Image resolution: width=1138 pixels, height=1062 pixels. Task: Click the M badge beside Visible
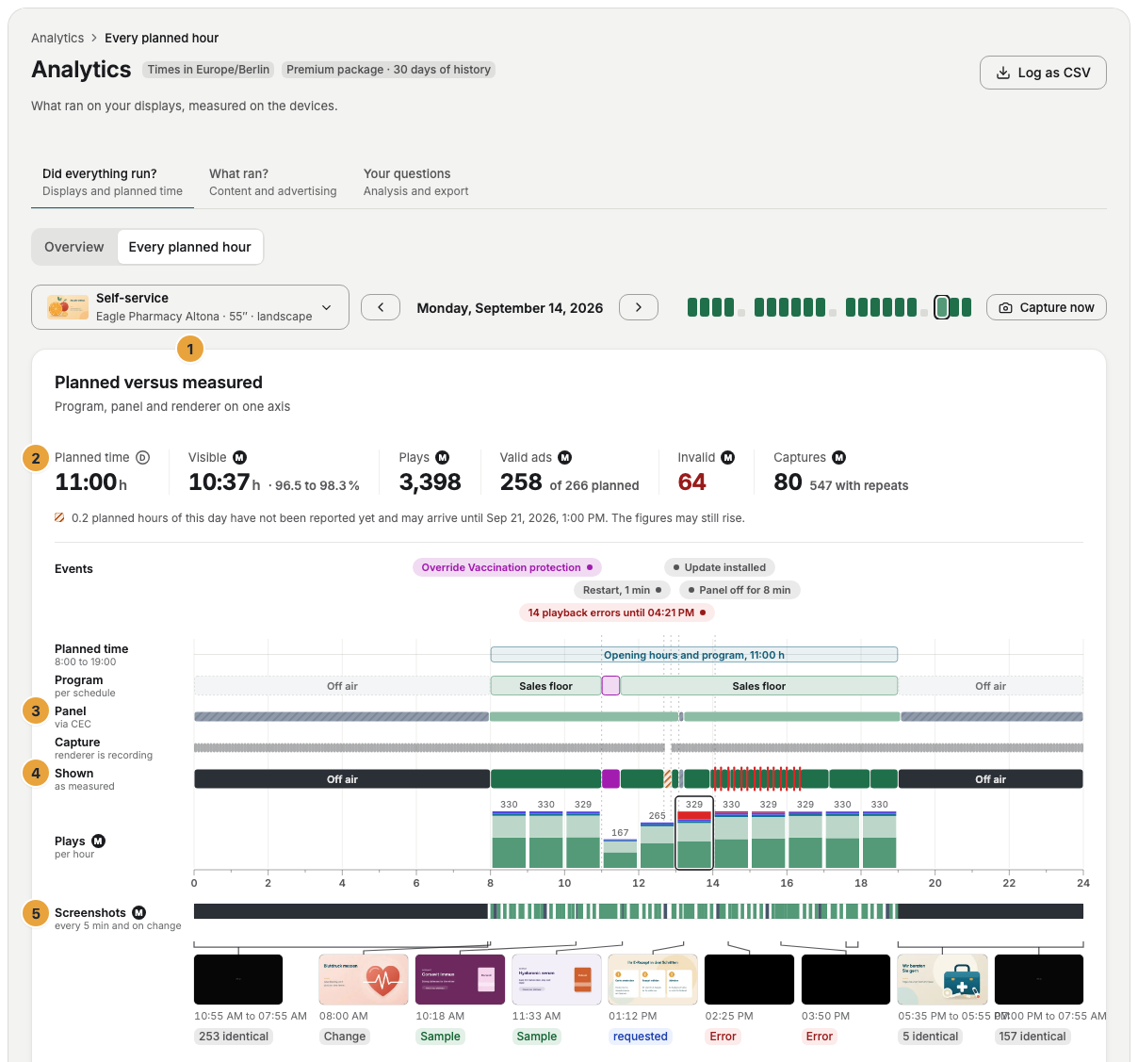click(240, 458)
